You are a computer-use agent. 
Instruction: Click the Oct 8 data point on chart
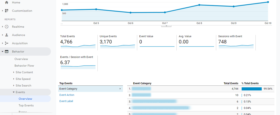coord(199,5)
